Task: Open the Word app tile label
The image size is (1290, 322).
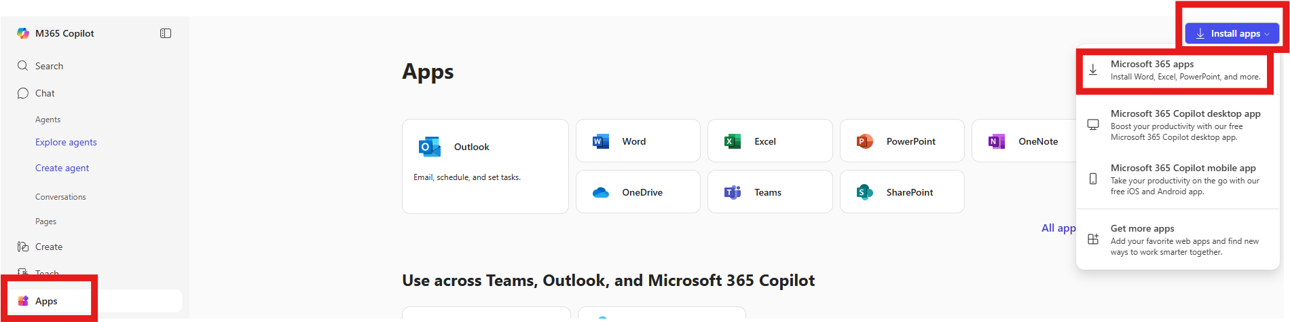Action: coord(634,141)
